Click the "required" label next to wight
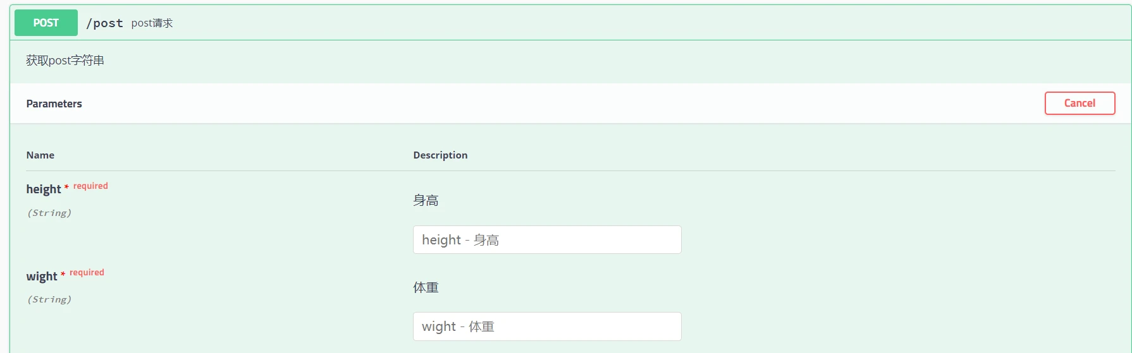Screen dimensions: 1132x353 coord(87,272)
